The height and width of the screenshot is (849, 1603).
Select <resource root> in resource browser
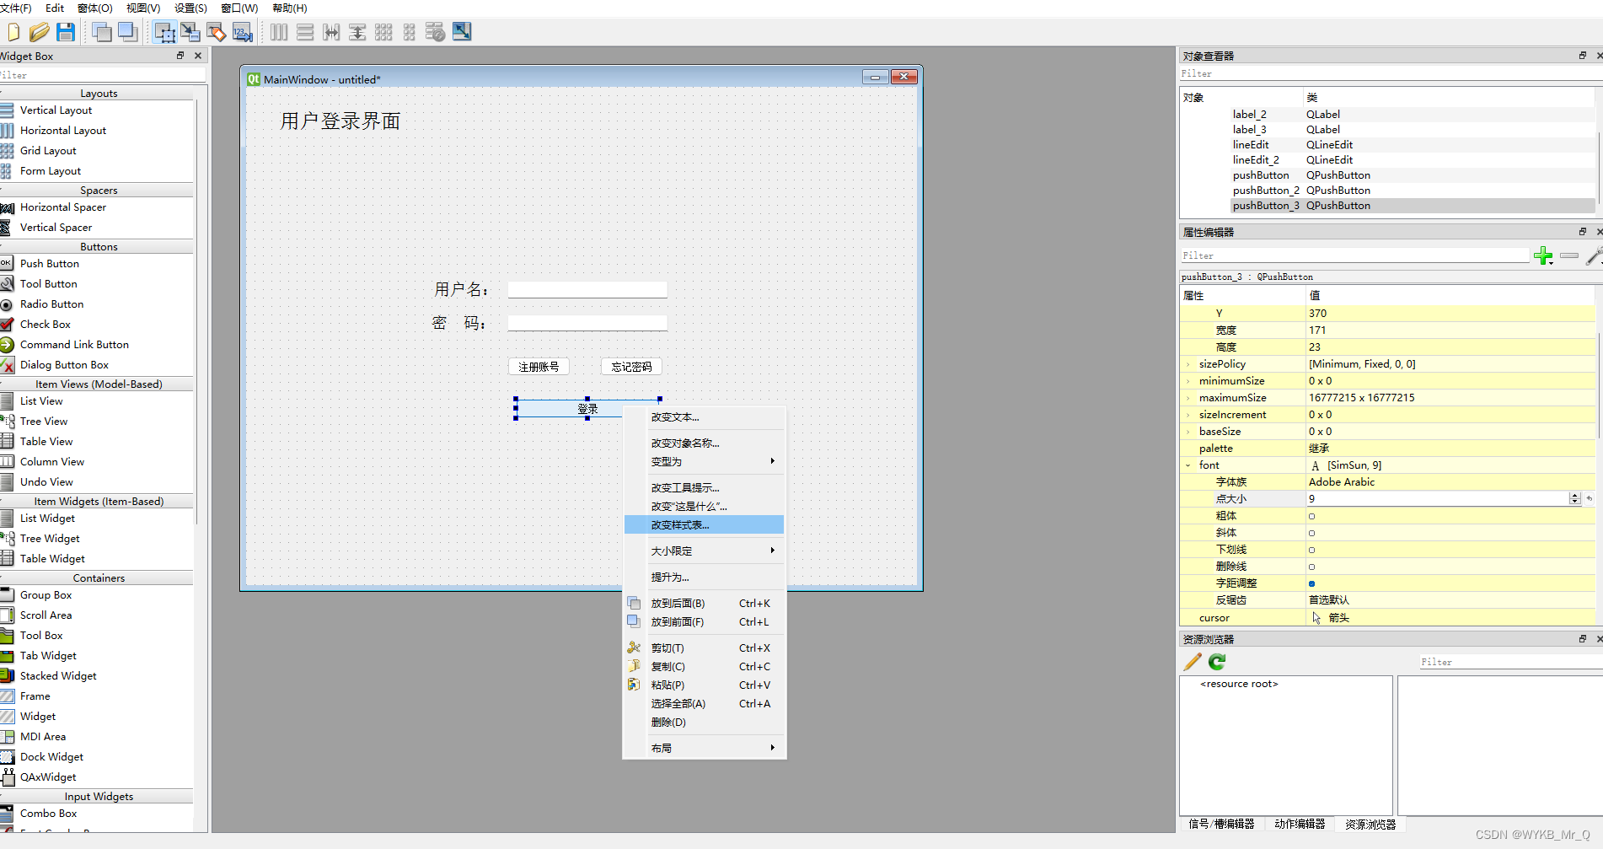1239,684
